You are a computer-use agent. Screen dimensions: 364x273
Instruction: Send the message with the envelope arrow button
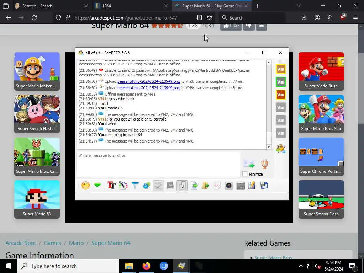249,164
